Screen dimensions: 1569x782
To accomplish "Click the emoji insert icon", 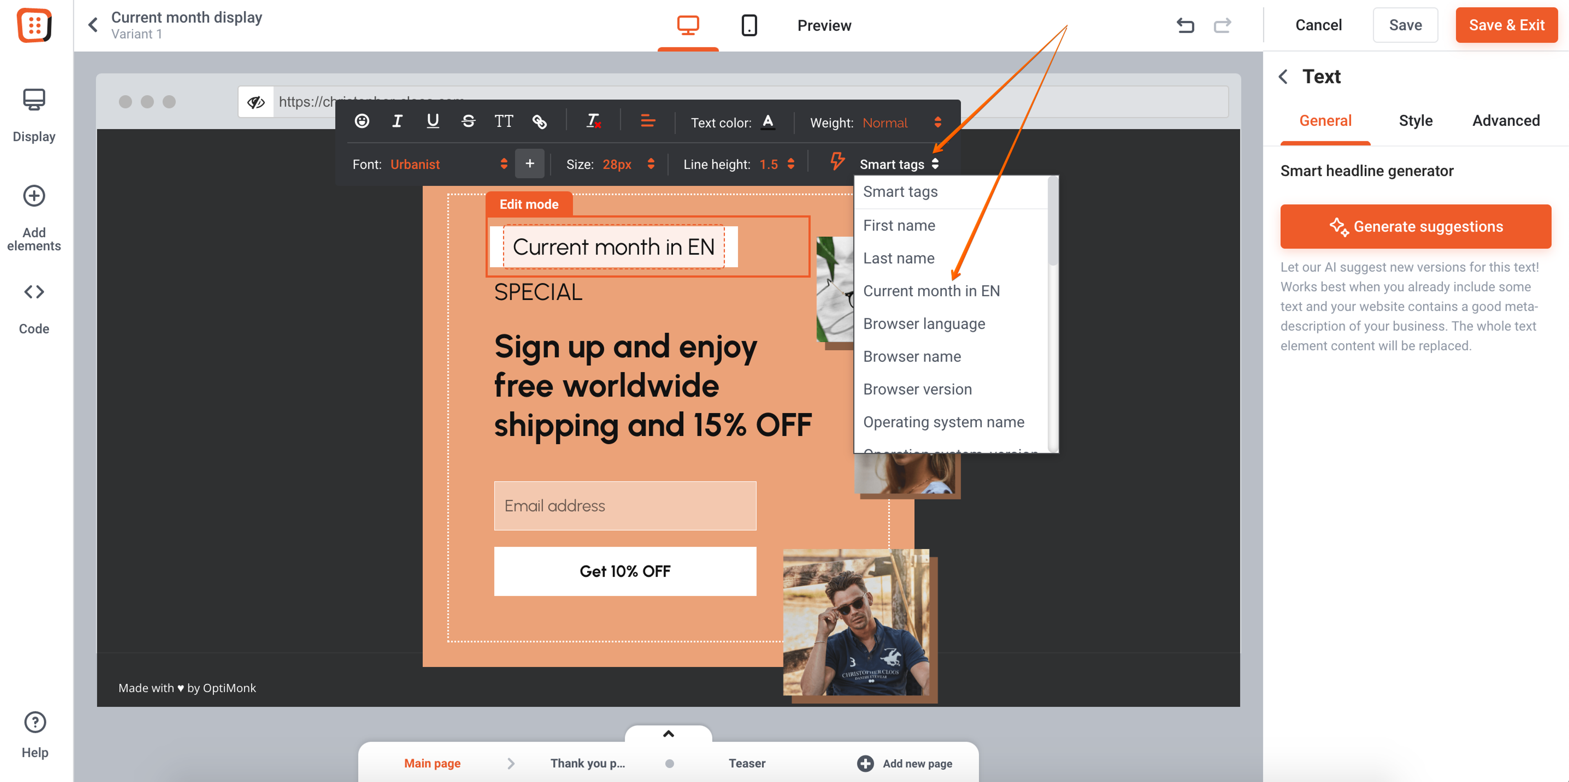I will tap(362, 121).
